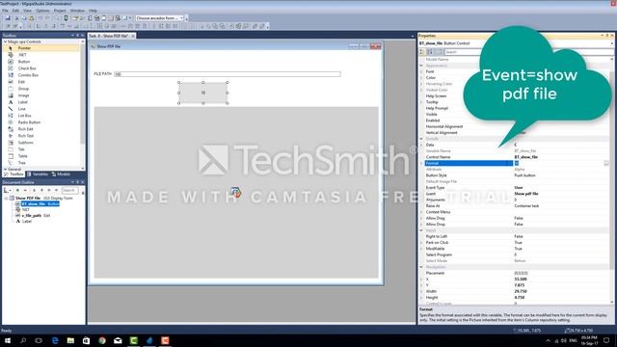Switch to the Models tab
The height and width of the screenshot is (347, 617).
61,173
